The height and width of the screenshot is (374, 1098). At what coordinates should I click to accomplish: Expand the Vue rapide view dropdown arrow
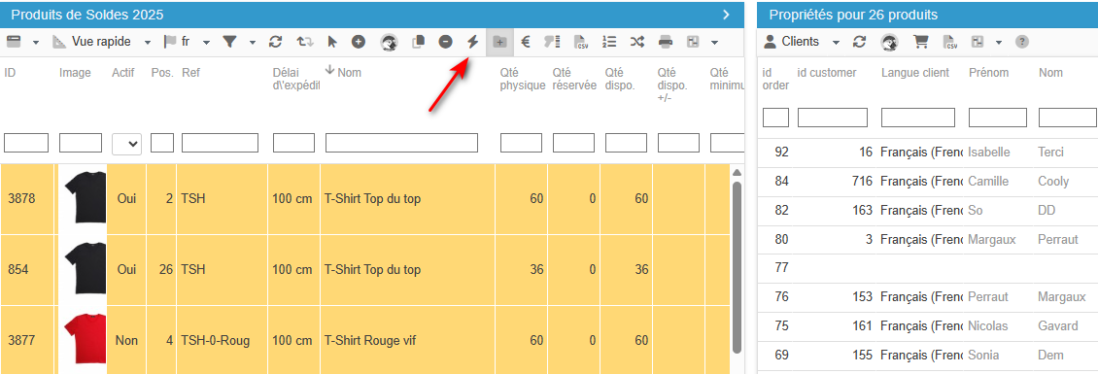tap(148, 43)
